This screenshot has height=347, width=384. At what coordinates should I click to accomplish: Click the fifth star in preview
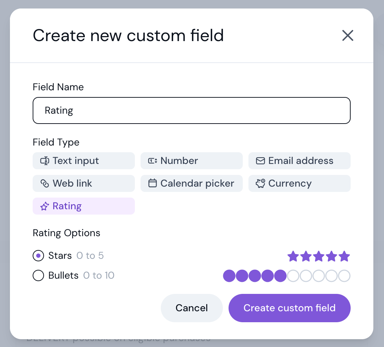pos(344,256)
